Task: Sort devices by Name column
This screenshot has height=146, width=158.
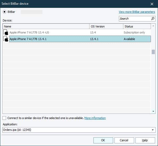Action: 46,26
